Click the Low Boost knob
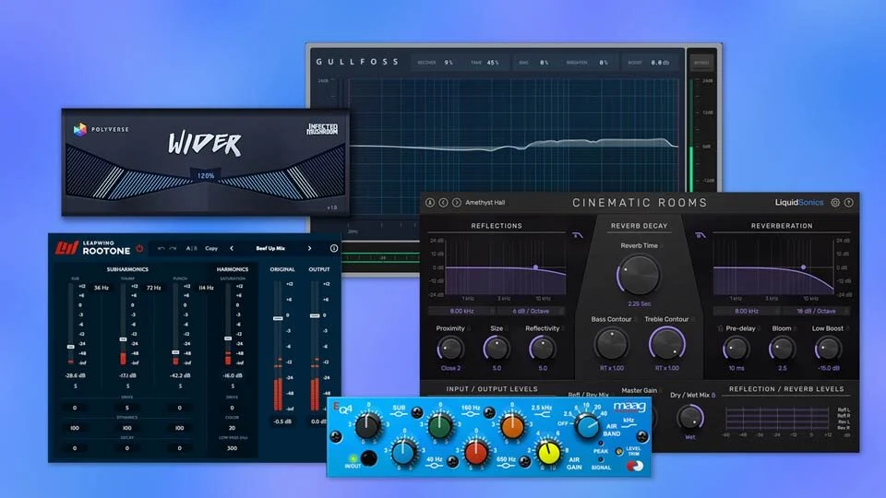 tap(828, 349)
